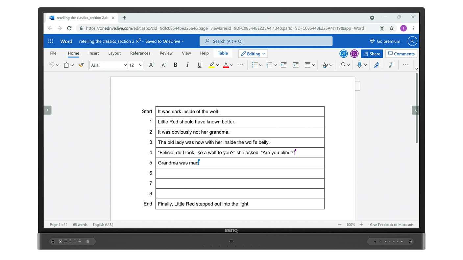Undo the last action

52,65
